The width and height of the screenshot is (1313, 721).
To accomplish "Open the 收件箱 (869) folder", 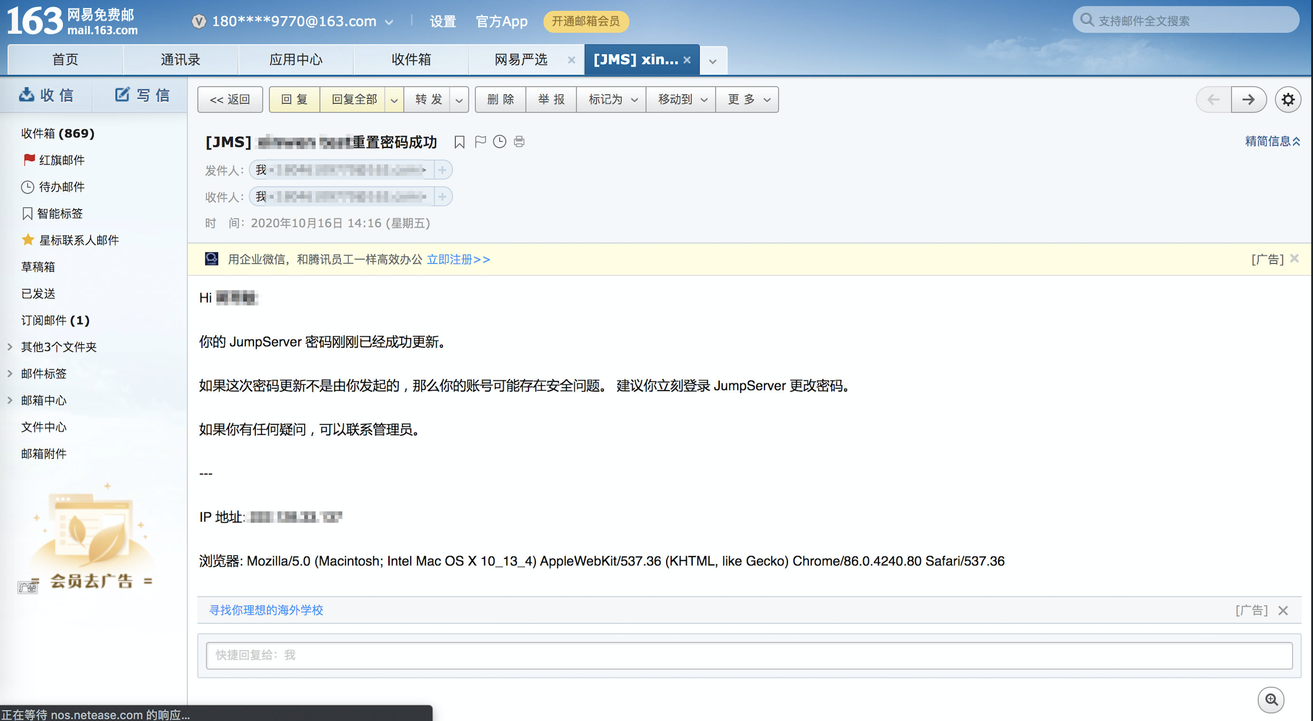I will tap(57, 133).
